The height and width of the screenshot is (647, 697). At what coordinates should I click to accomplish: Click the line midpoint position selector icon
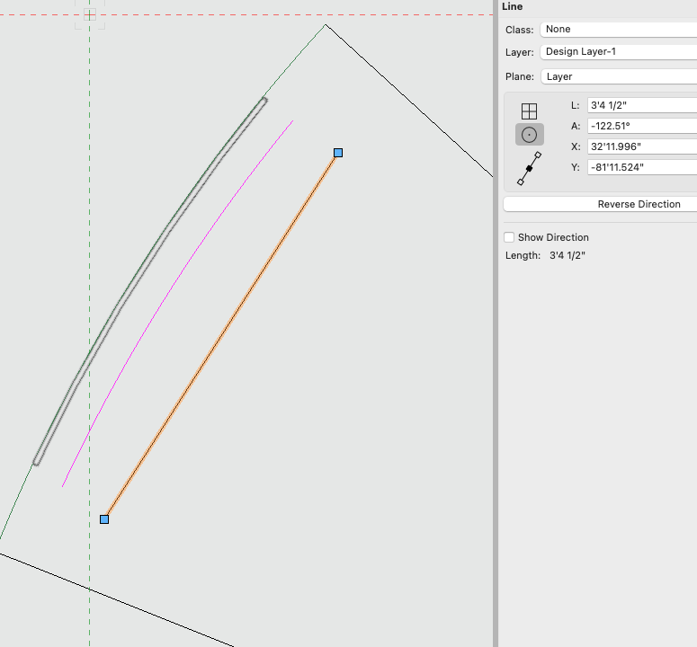(529, 168)
